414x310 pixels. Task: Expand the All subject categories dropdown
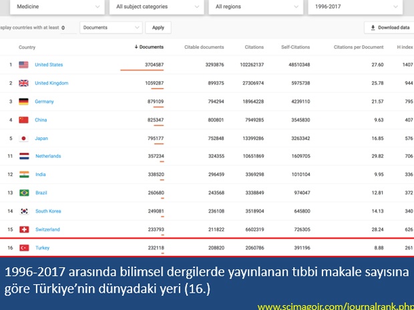point(156,7)
